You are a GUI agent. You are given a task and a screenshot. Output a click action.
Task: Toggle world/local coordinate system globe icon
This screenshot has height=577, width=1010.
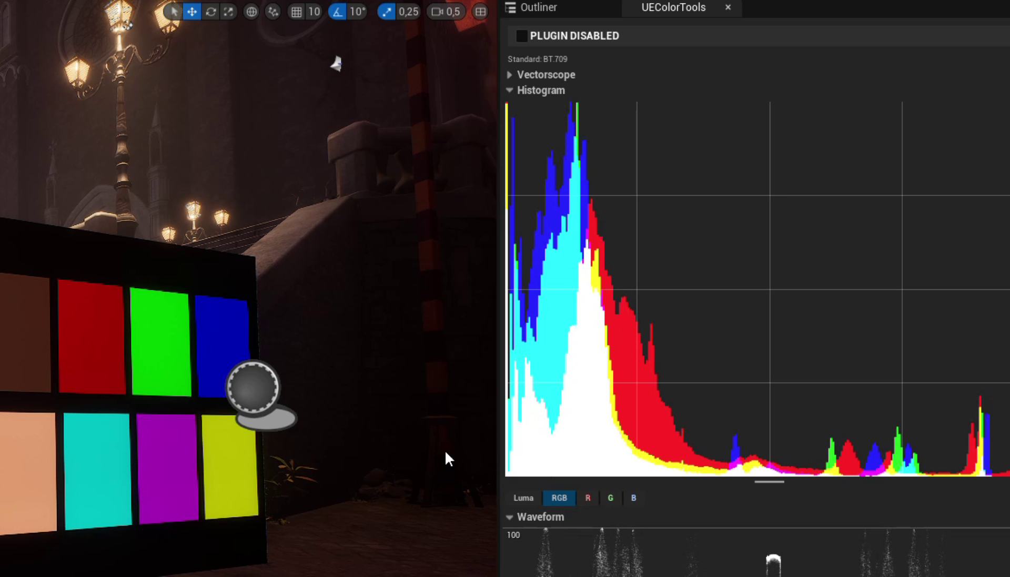[251, 12]
